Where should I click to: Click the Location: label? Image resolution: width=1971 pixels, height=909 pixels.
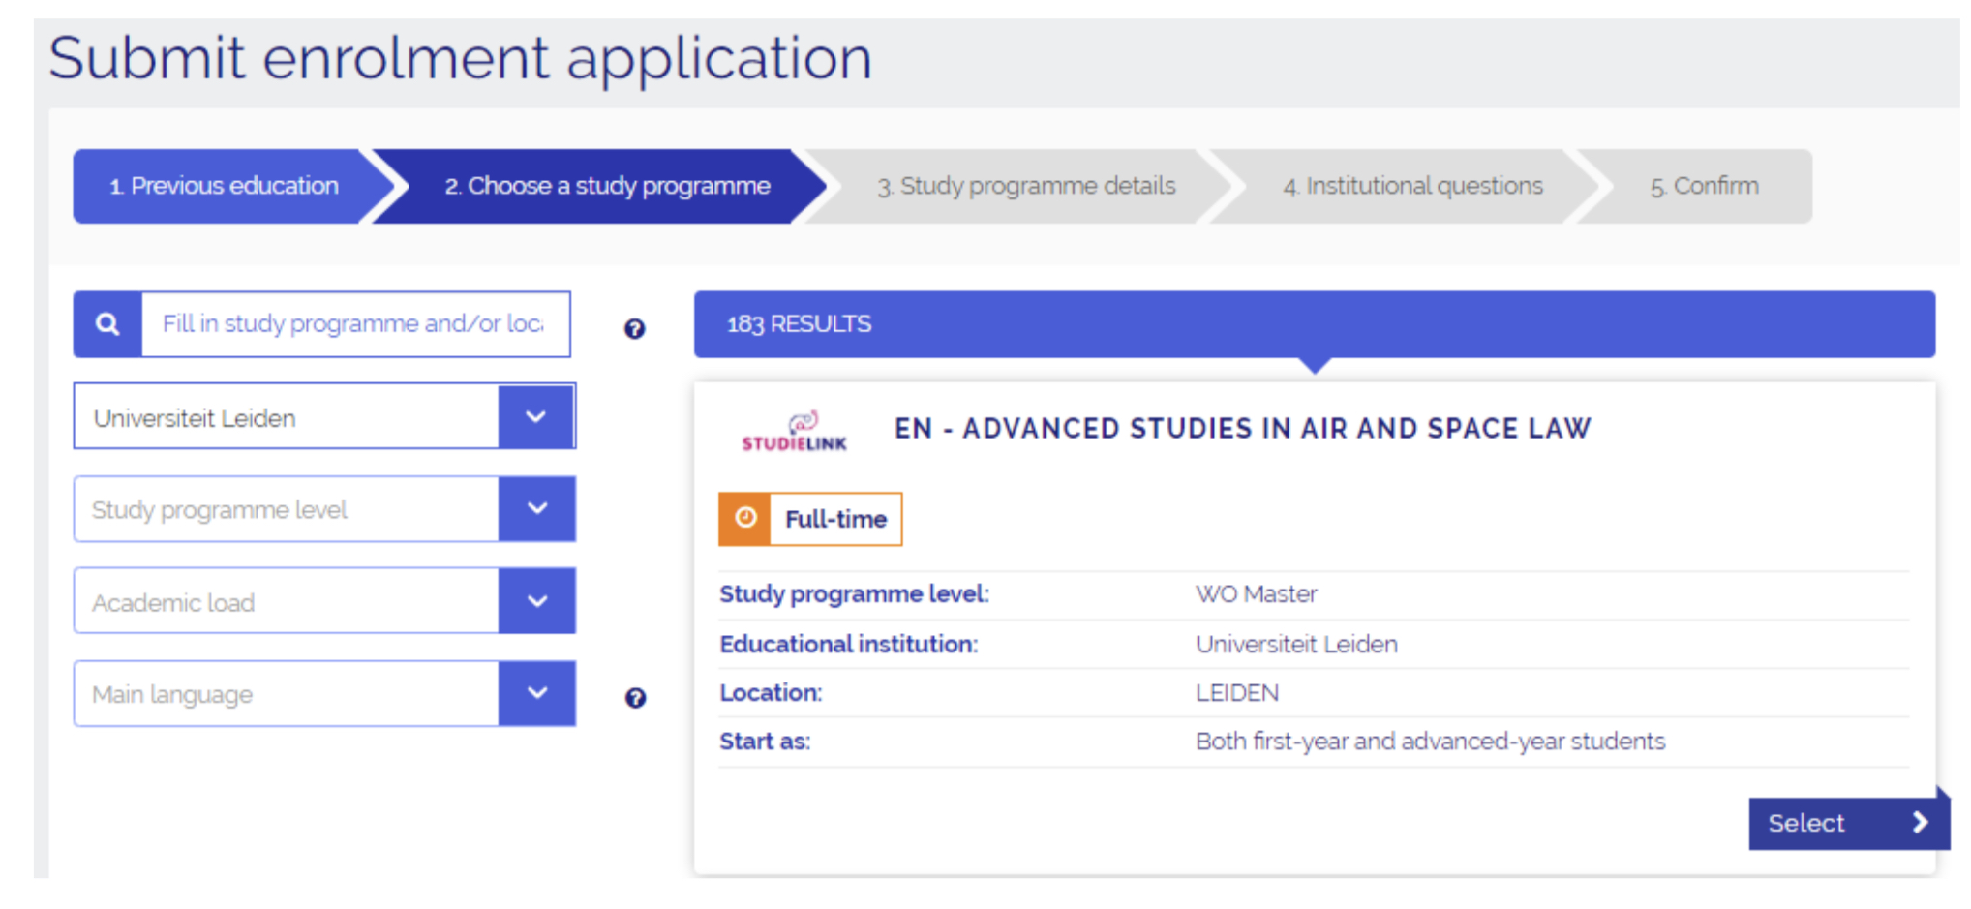(x=771, y=693)
